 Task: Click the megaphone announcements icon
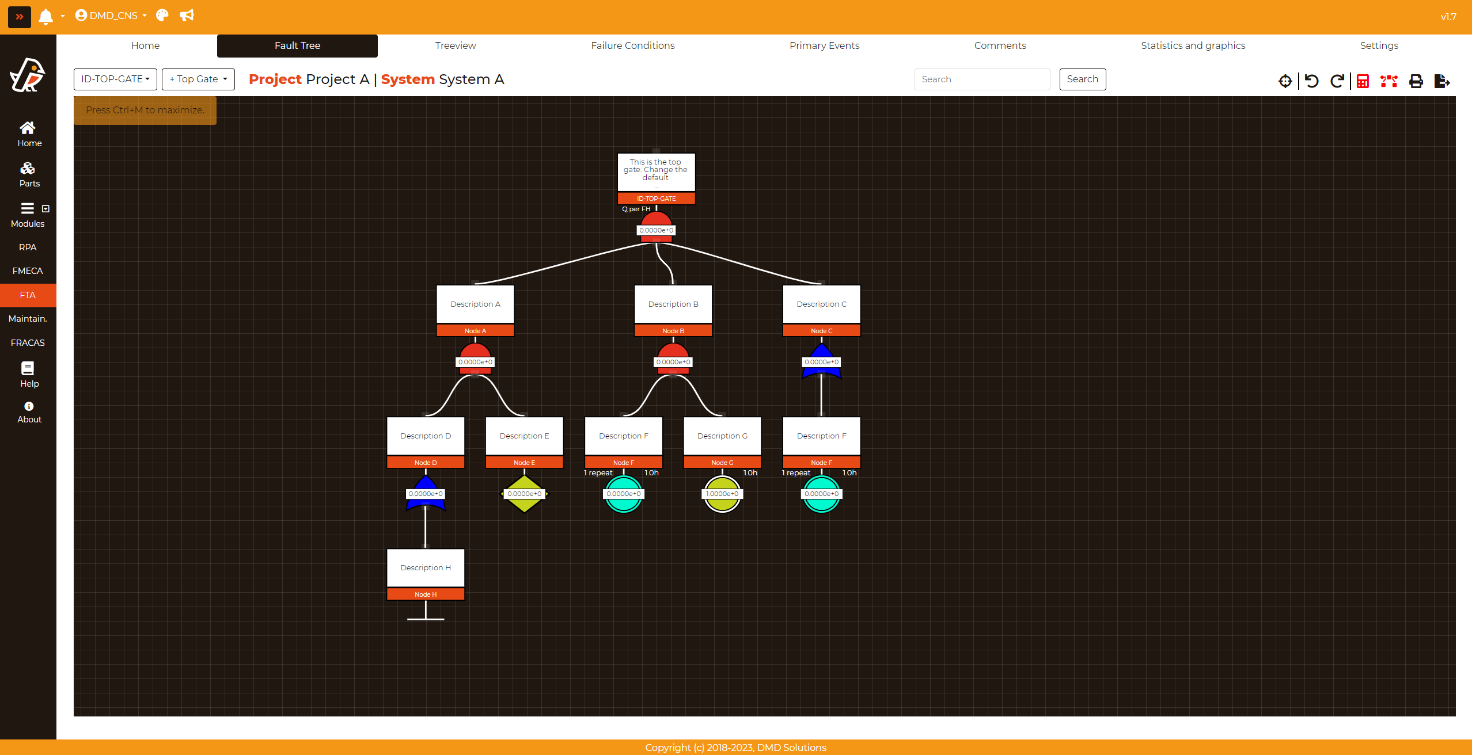(x=187, y=16)
